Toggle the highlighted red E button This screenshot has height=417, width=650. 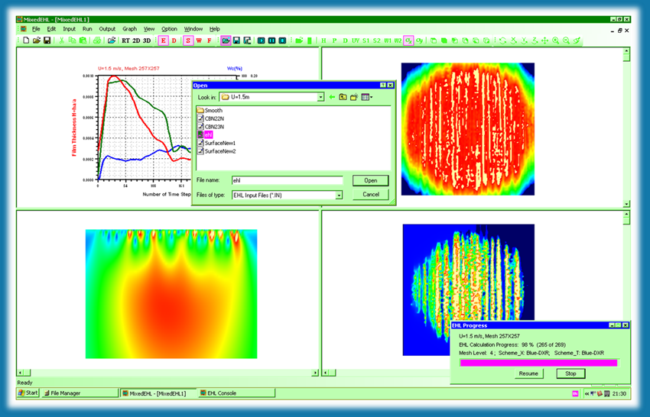click(x=164, y=40)
